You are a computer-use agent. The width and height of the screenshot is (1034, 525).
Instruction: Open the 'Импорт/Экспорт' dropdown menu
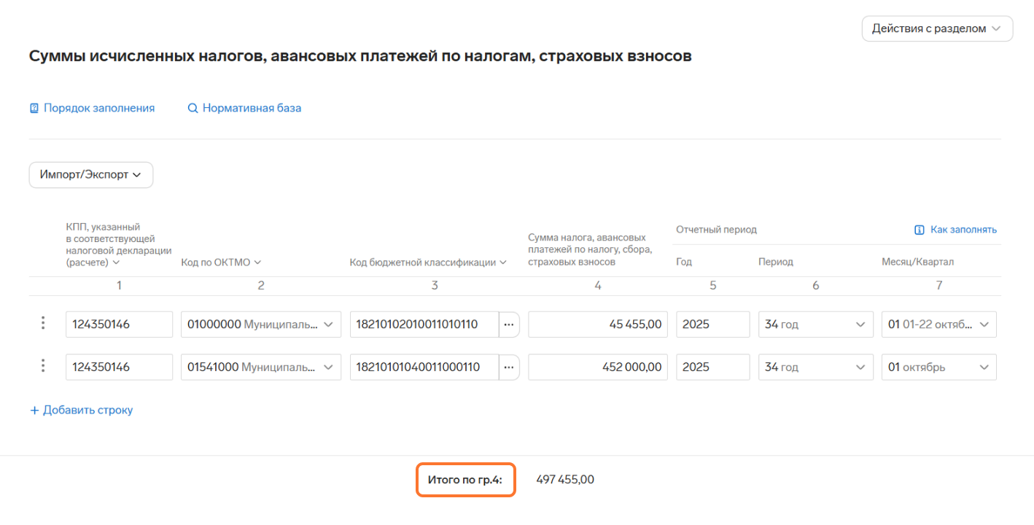click(x=90, y=175)
